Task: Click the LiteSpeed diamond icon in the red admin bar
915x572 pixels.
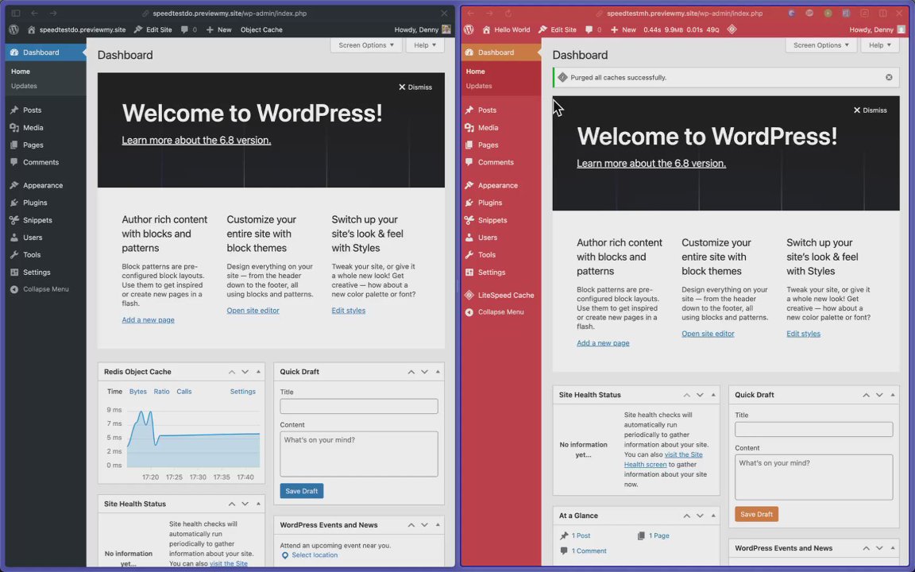Action: click(732, 29)
